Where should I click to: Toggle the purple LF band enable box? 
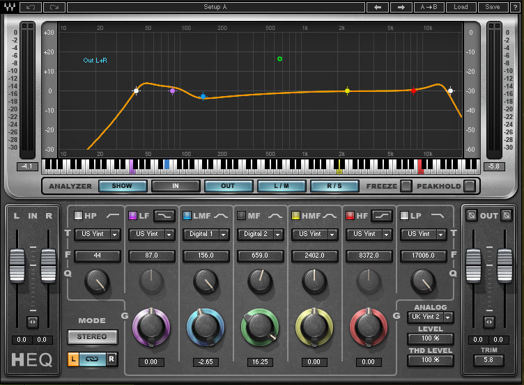click(132, 216)
